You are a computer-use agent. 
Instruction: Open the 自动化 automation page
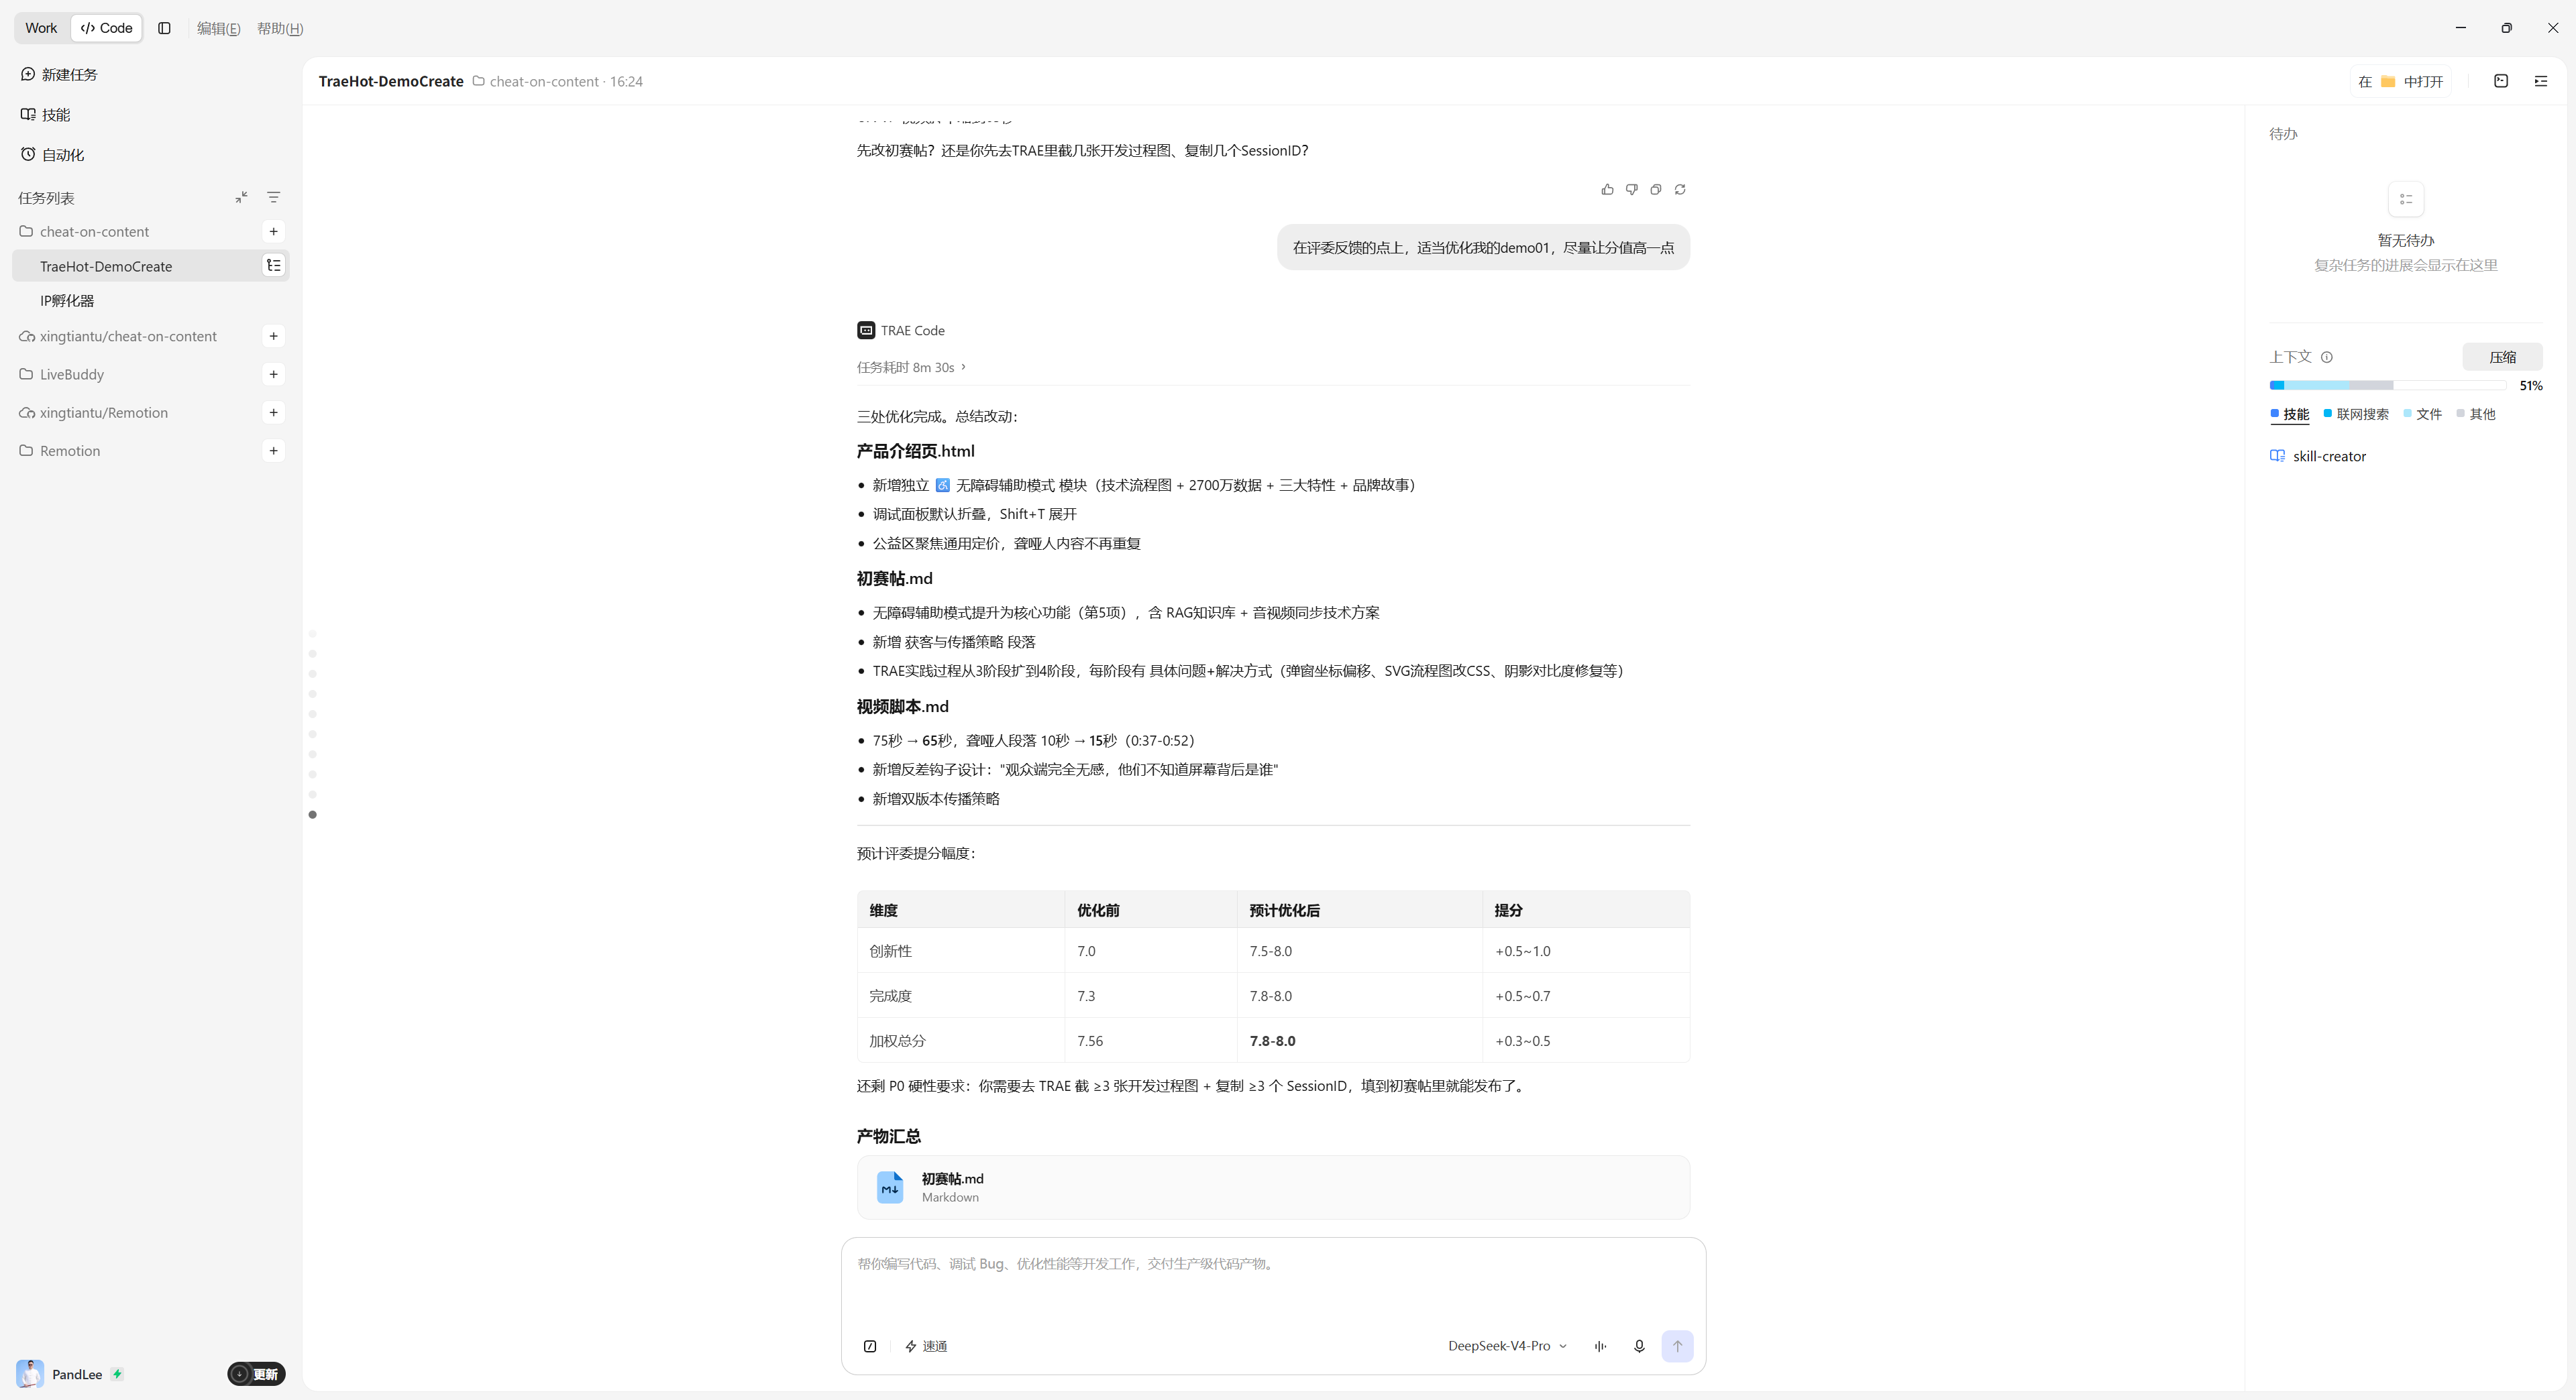[x=52, y=155]
